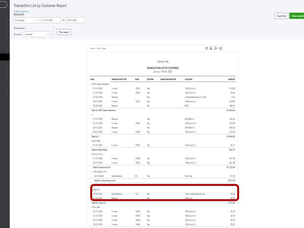
Task: Open the This Quarter period dropdown
Action: [x=27, y=20]
